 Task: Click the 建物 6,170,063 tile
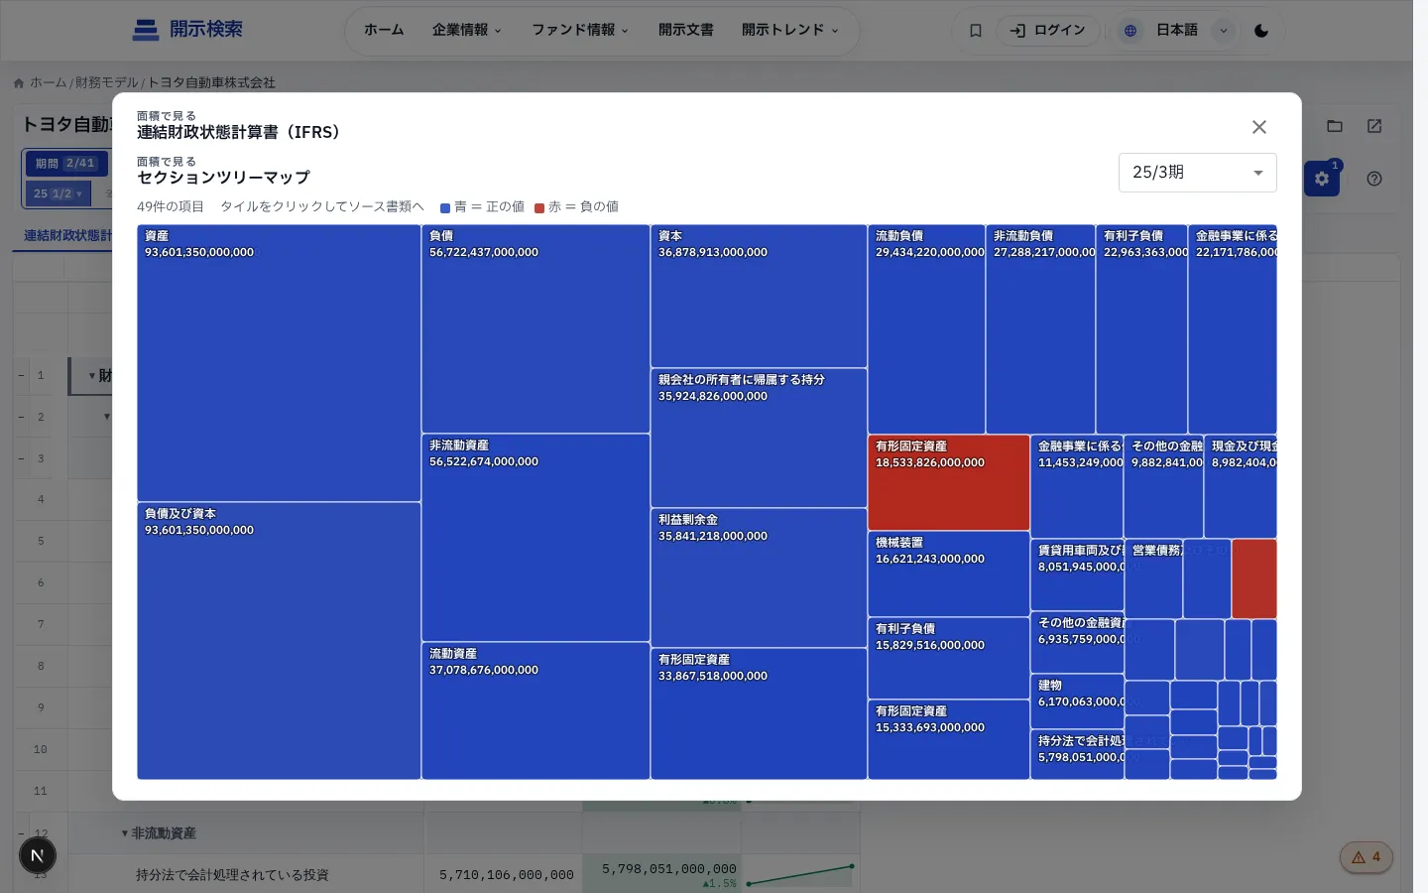click(1077, 702)
